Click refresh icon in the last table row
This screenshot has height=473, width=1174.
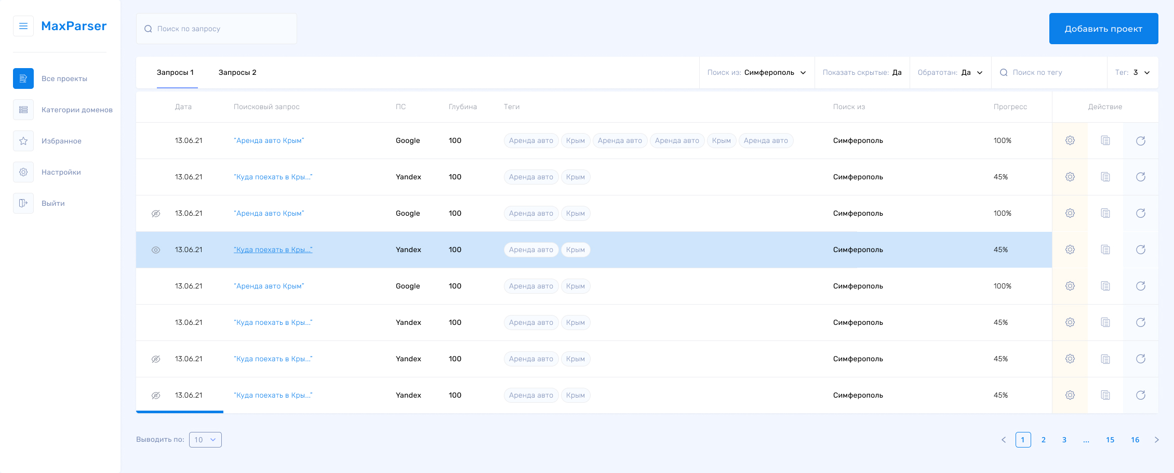[x=1141, y=395]
